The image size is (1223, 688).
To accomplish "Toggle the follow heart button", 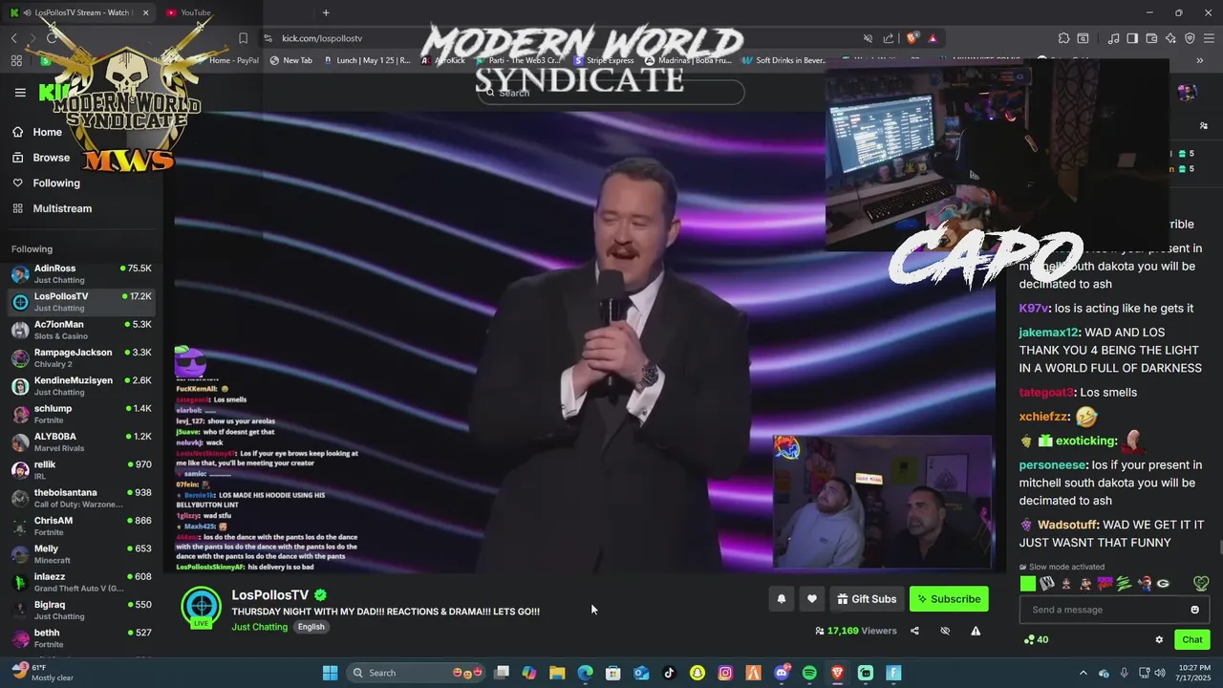I will click(811, 599).
